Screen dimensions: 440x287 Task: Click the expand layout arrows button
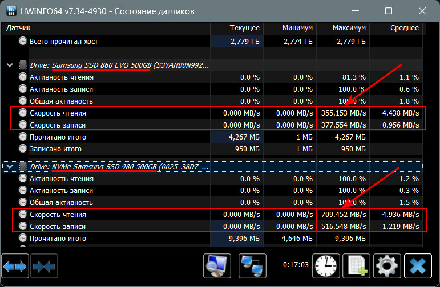pos(15,266)
